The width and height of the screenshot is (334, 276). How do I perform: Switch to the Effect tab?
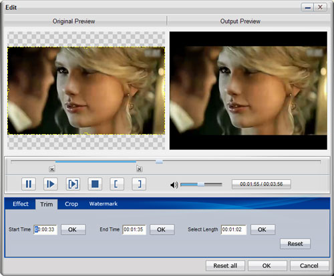tap(21, 204)
